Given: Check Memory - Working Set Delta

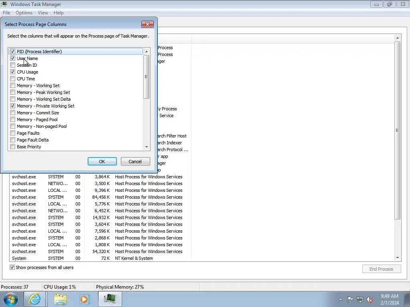Looking at the screenshot, I should (12, 99).
